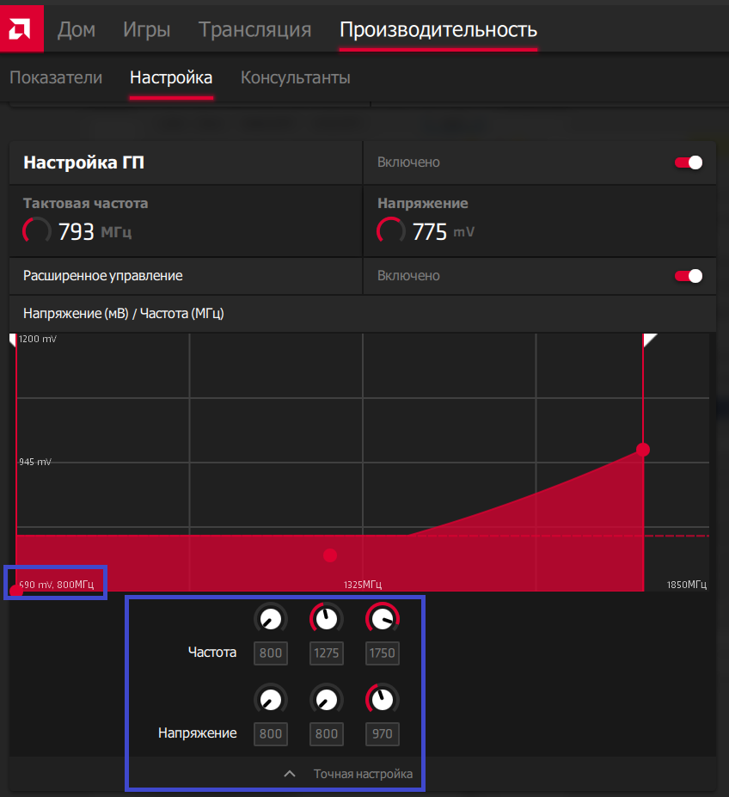Click the white triangle marker atop the right line
This screenshot has width=729, height=797.
point(649,340)
